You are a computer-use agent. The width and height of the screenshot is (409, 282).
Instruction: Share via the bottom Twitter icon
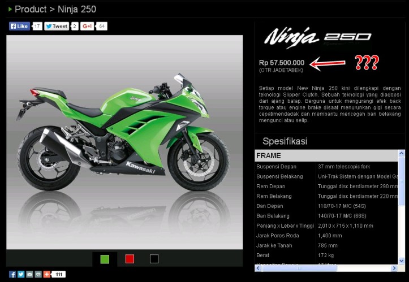pyautogui.click(x=21, y=275)
